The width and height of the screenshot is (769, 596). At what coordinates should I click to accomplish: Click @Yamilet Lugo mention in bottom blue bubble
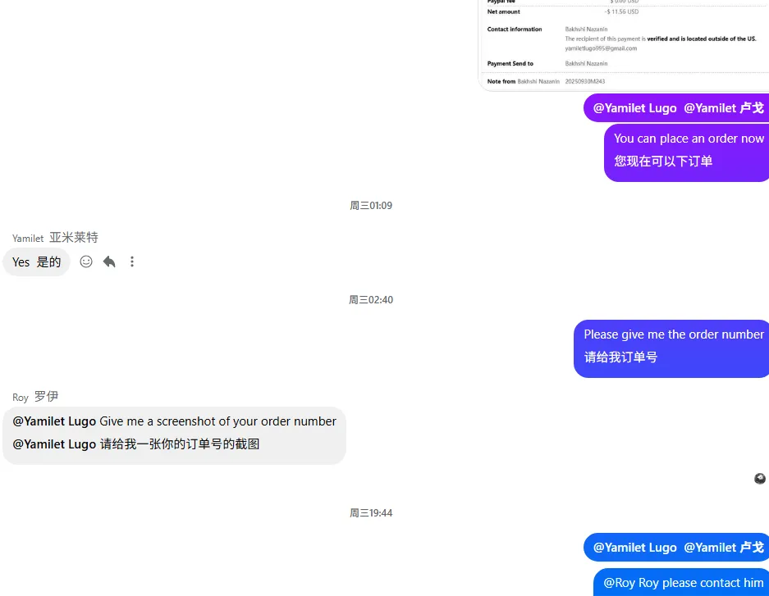(634, 547)
